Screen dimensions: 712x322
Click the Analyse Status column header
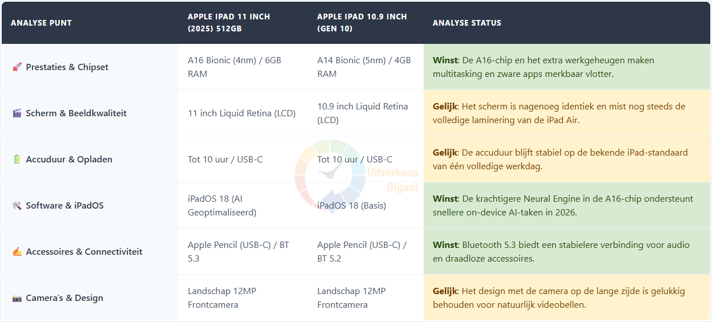[x=467, y=23]
